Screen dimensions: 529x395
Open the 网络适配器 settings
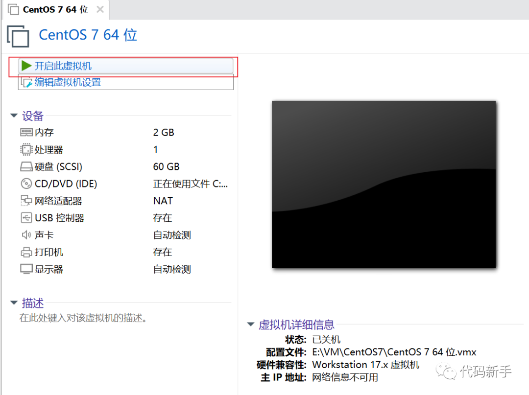pos(58,201)
